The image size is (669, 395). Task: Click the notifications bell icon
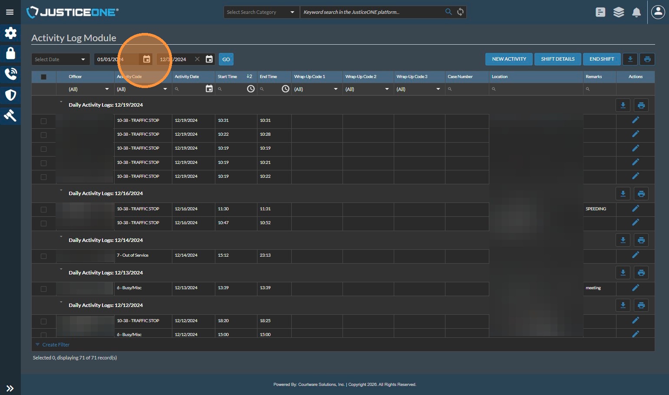coord(636,12)
